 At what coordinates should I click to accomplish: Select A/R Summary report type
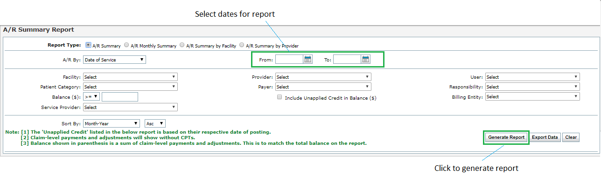coord(88,46)
